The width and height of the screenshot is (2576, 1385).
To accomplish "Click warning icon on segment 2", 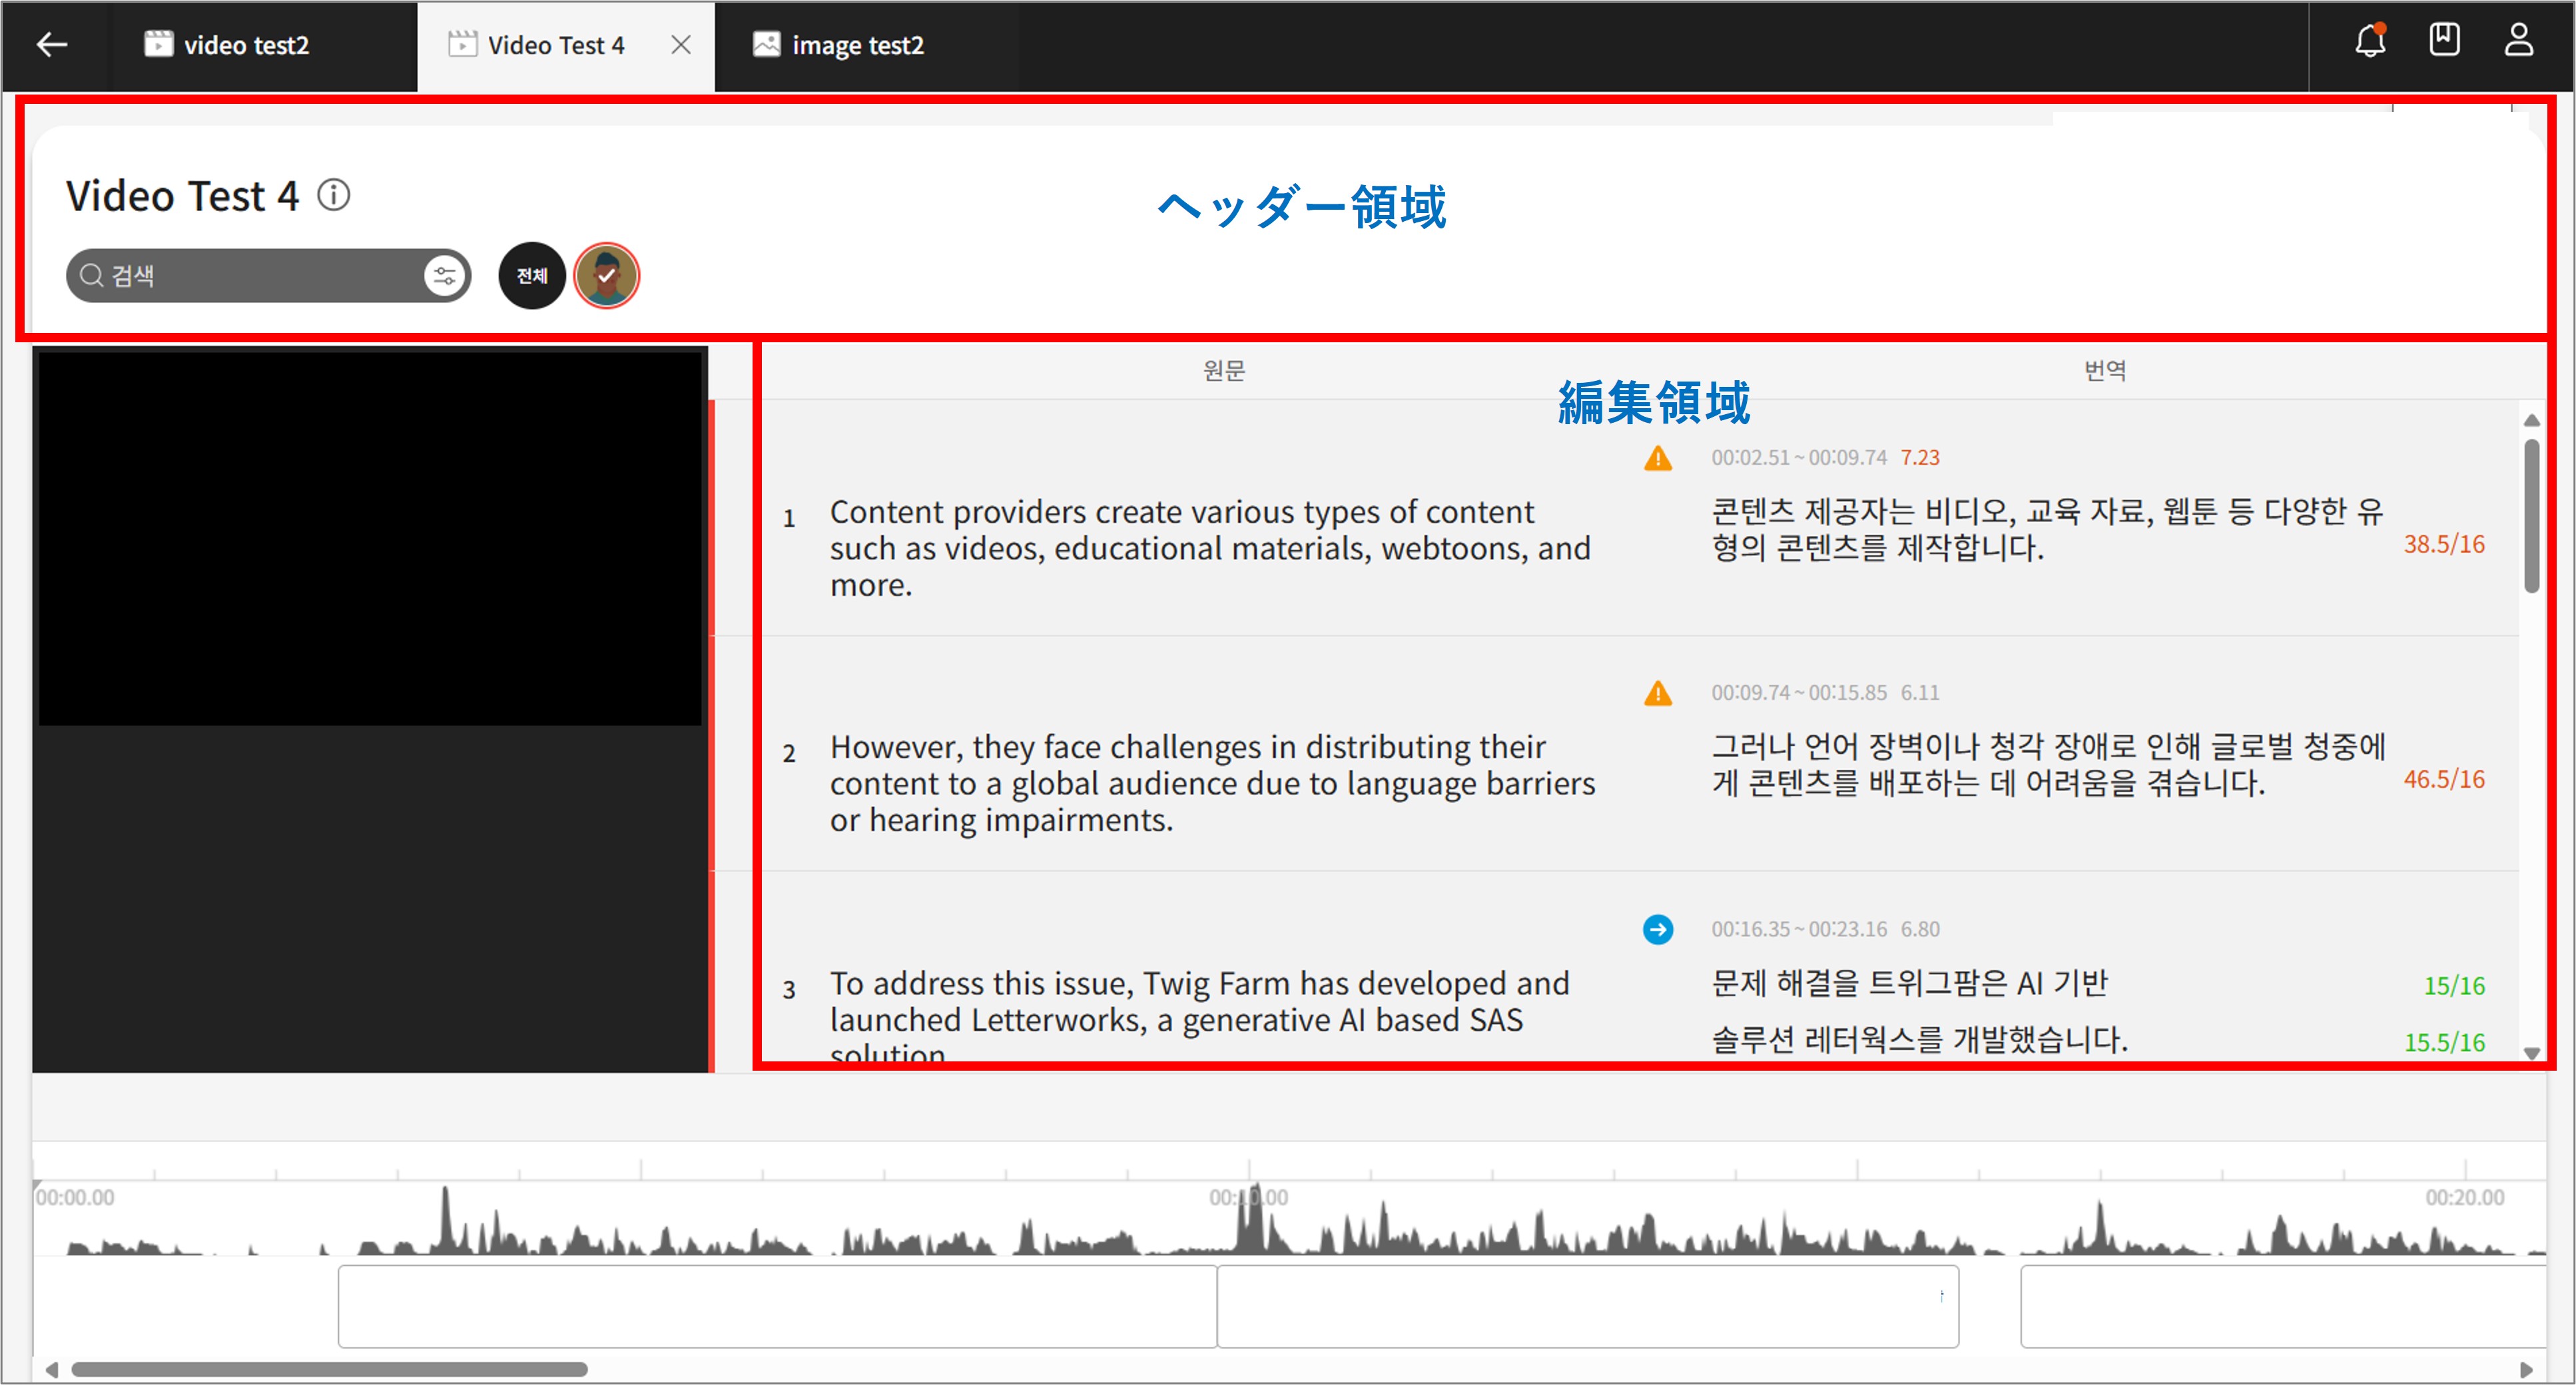I will [x=1657, y=693].
